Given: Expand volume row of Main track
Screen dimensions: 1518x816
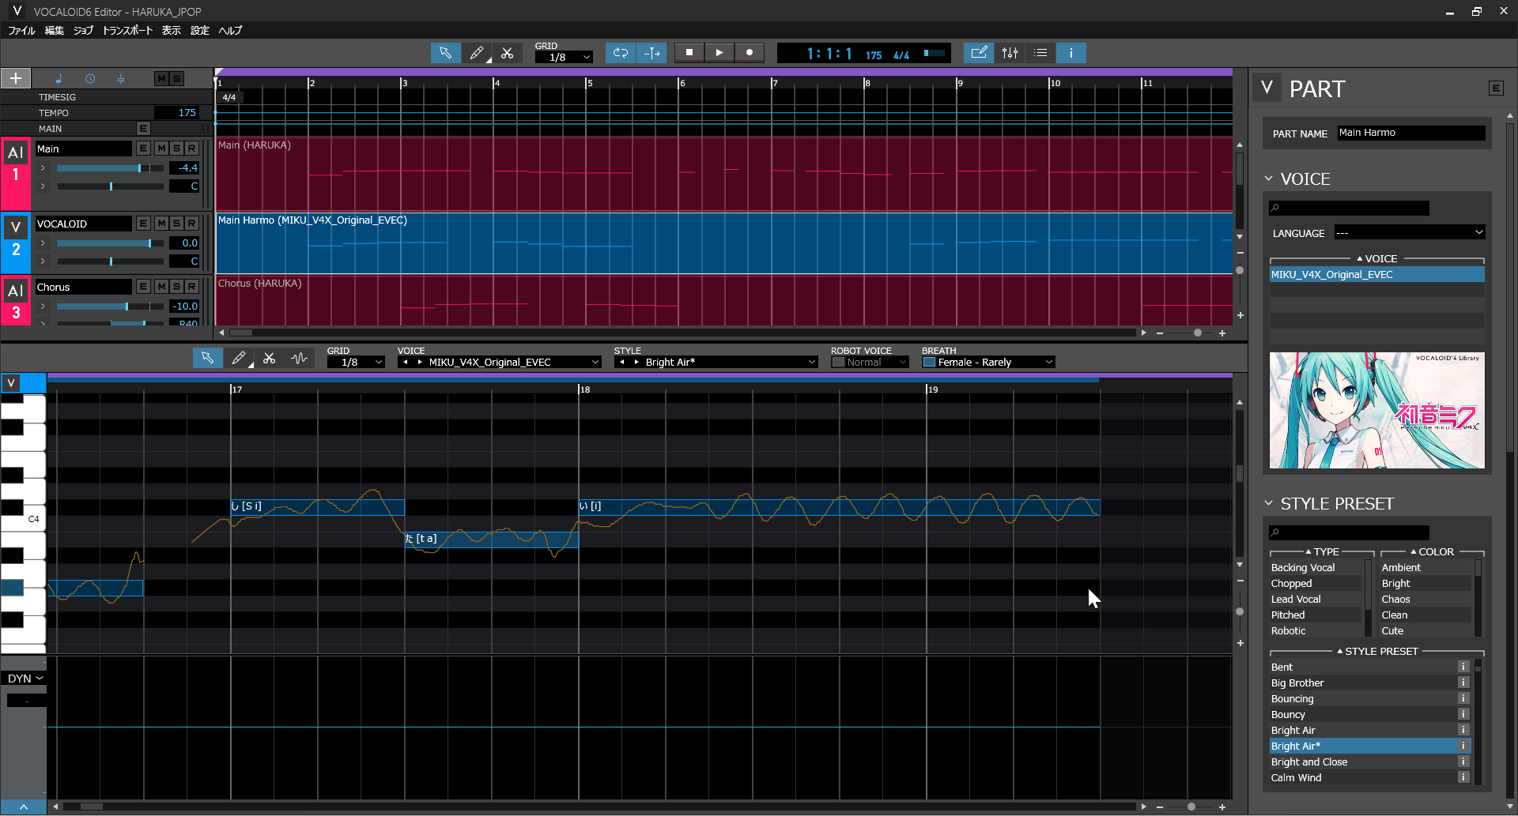Looking at the screenshot, I should (x=43, y=167).
